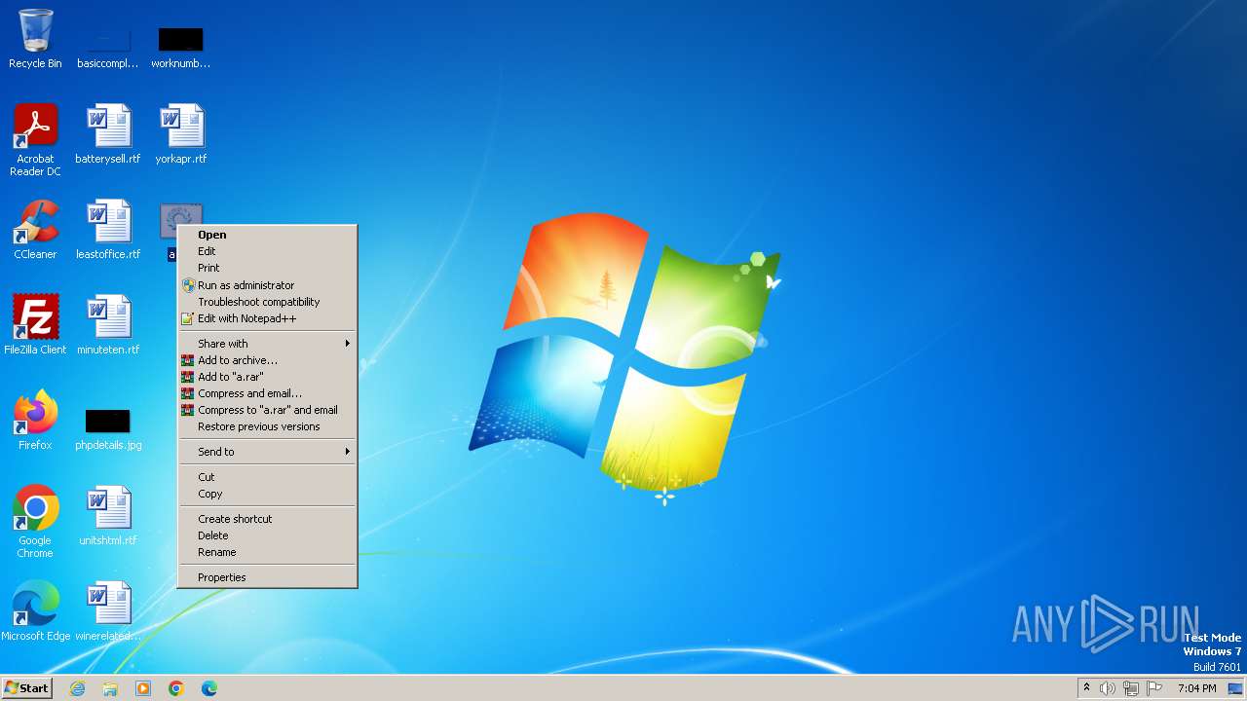Select the batterysell.rtf file icon

coord(108,134)
